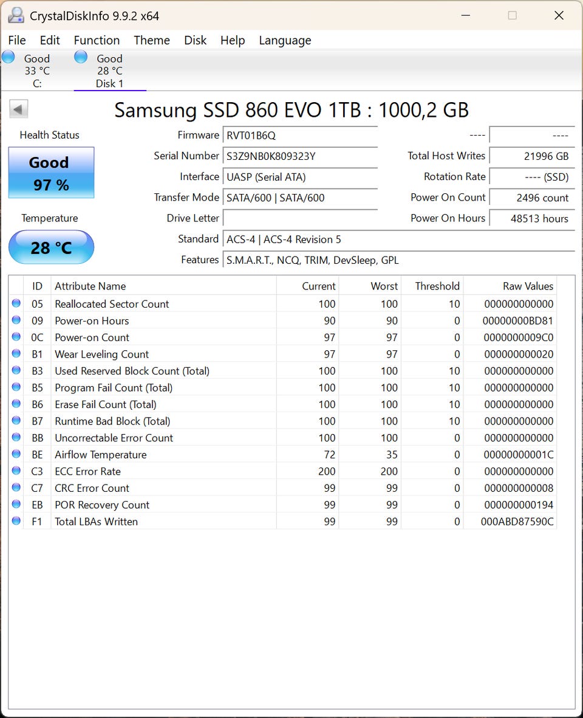
Task: Click the ID column header
Action: (37, 286)
